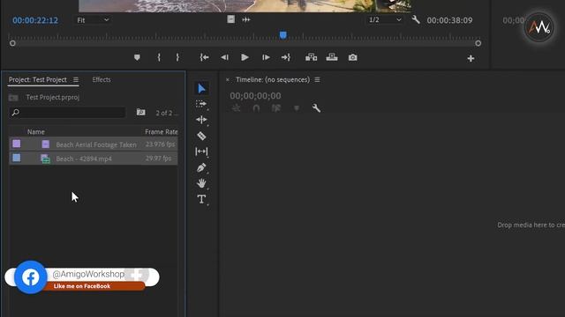Open the button editor plus icon
The image size is (565, 317).
click(x=471, y=59)
